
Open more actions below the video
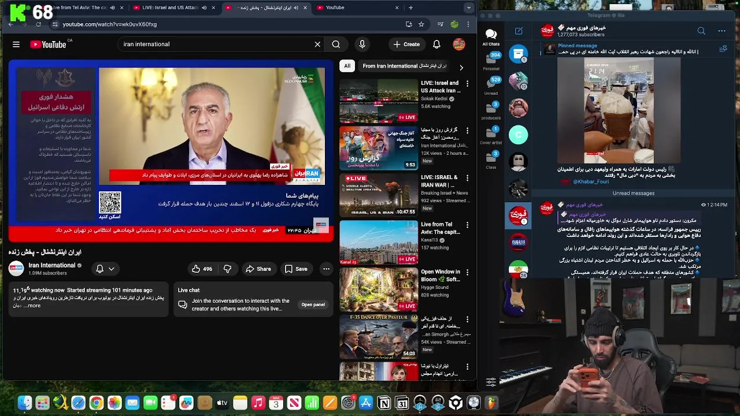pyautogui.click(x=326, y=269)
